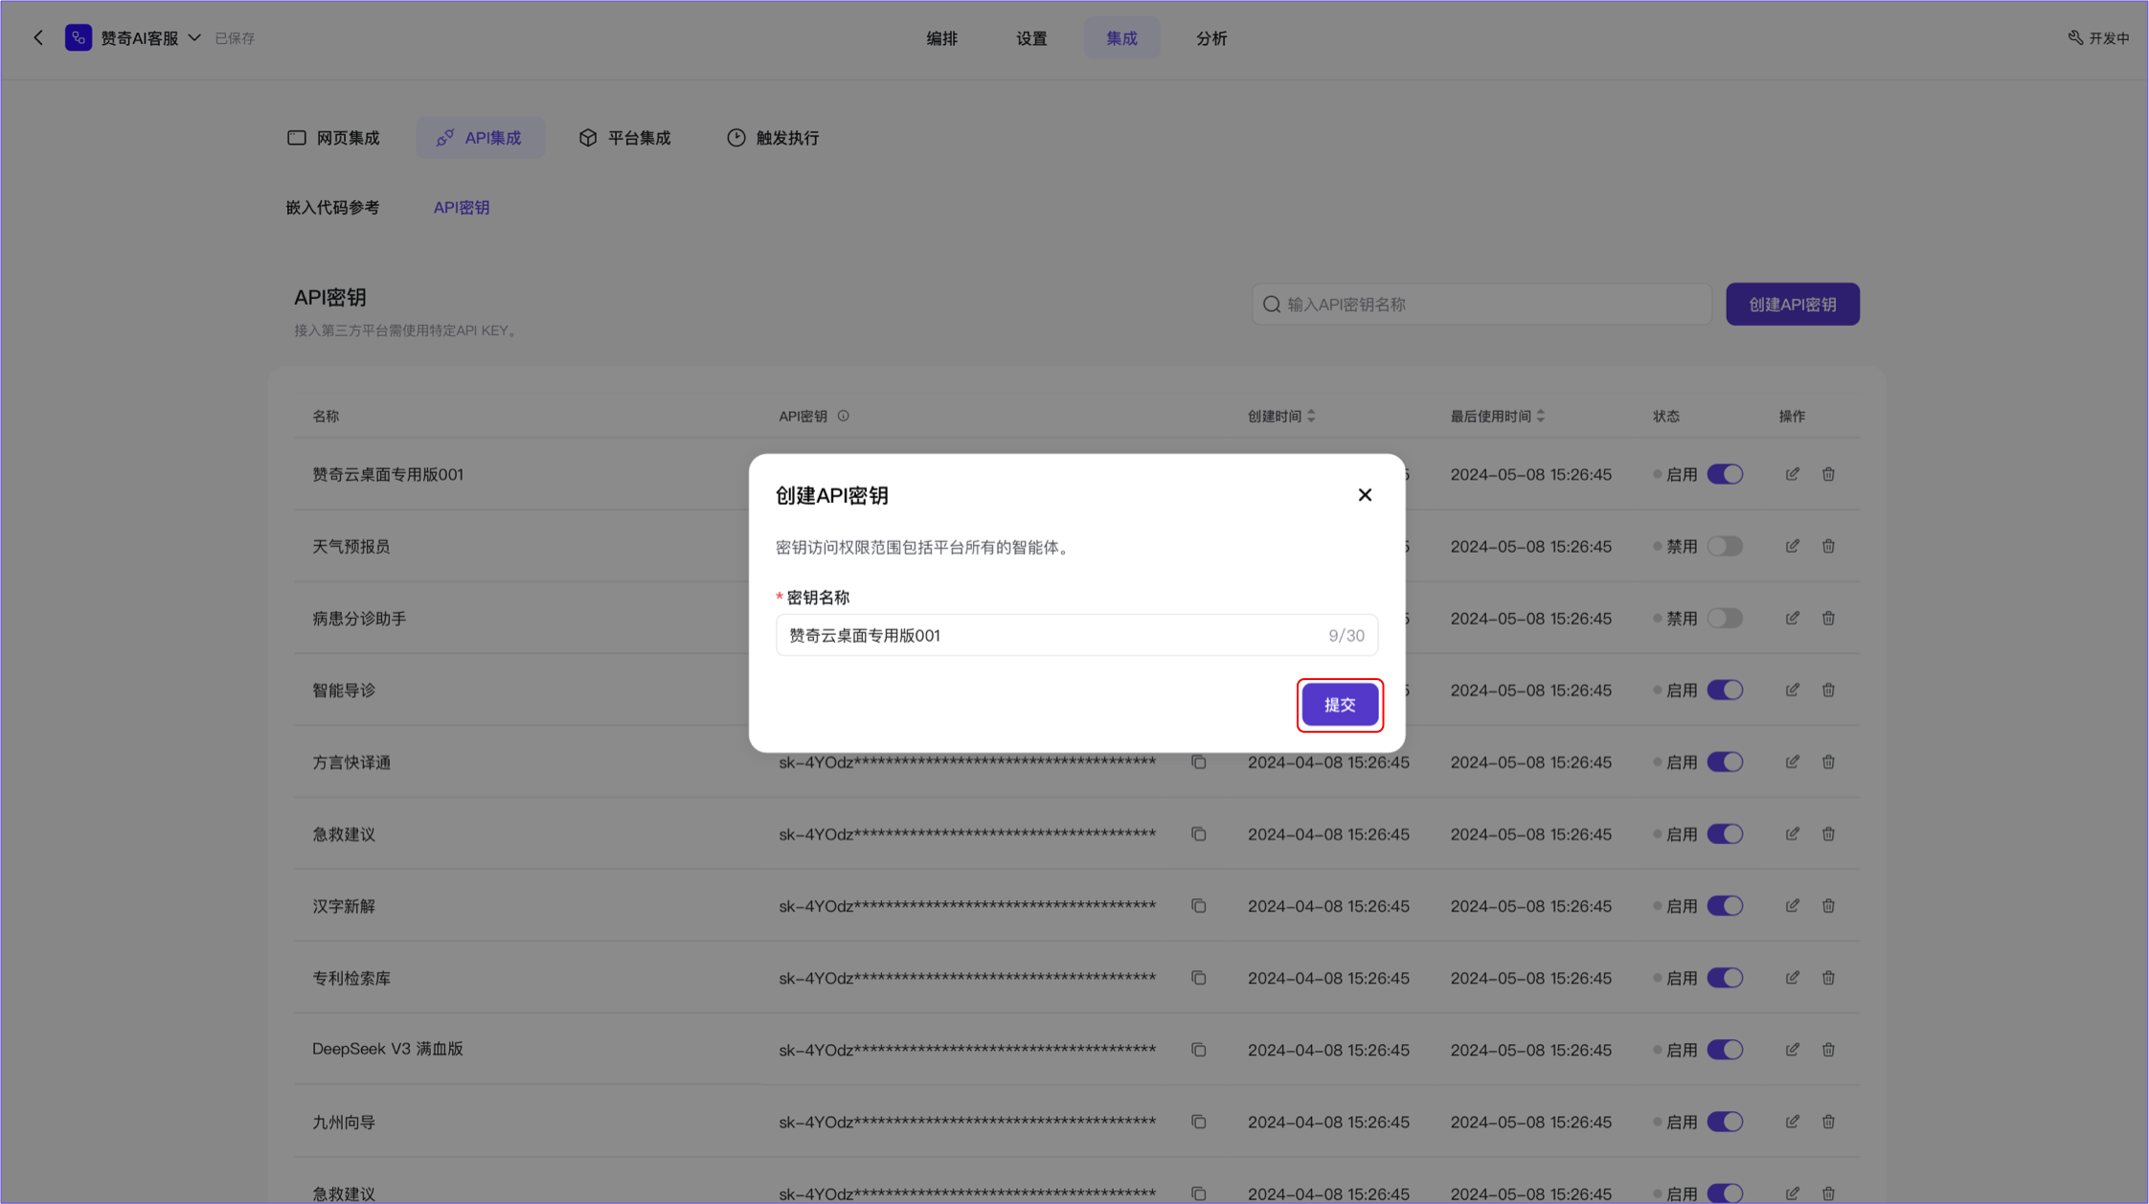
Task: Click the back arrow at top left
Action: click(x=38, y=37)
